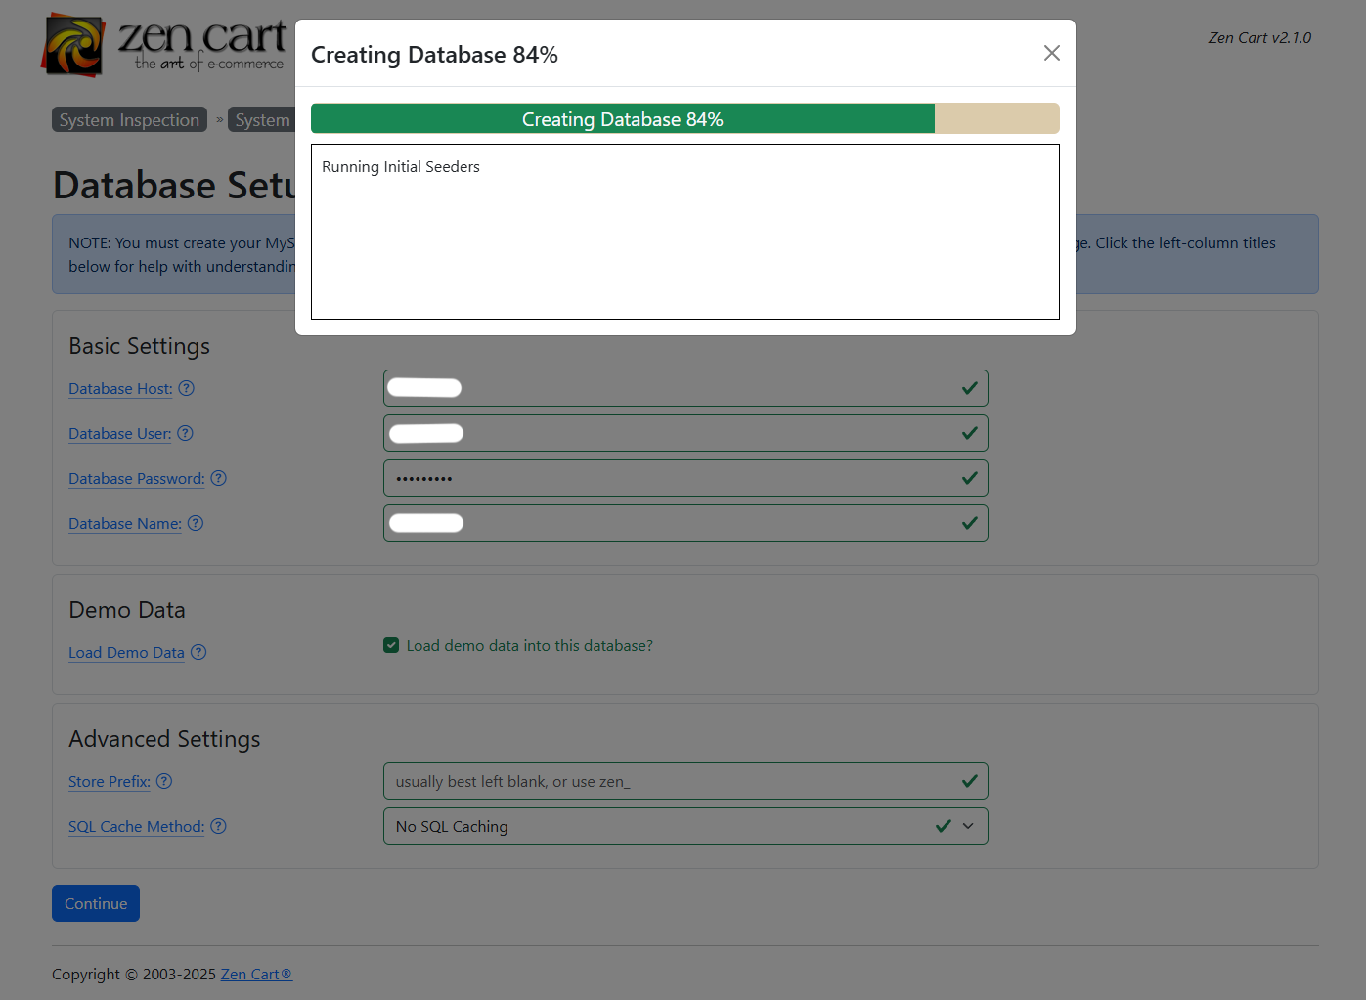The image size is (1366, 1000).
Task: Click the Database Password help icon
Action: (218, 478)
